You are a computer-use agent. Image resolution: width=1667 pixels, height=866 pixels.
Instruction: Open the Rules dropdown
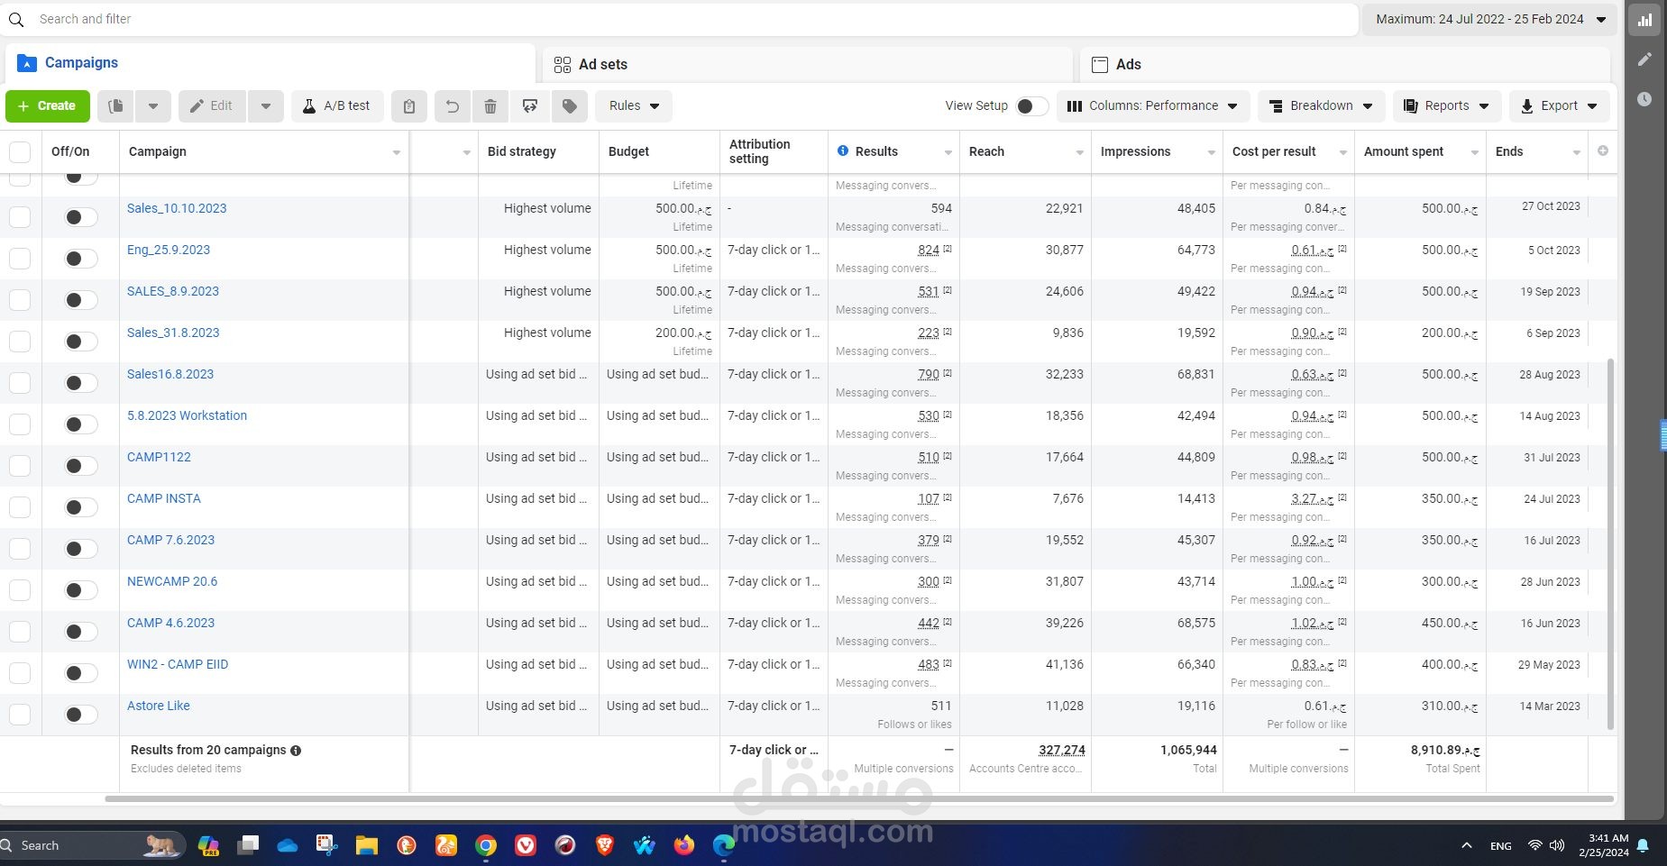click(634, 106)
